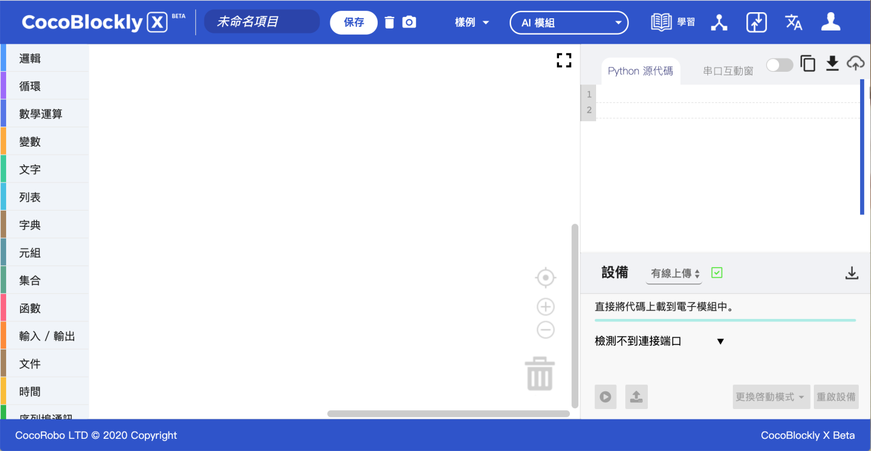This screenshot has width=871, height=451.
Task: Toggle the green checkbox beside 有線上傳
Action: (717, 273)
